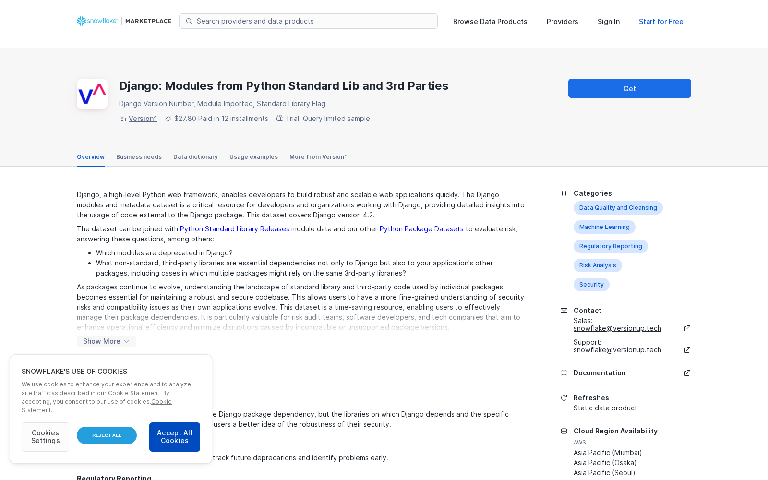Select the Machine Learning category tag

click(x=604, y=227)
